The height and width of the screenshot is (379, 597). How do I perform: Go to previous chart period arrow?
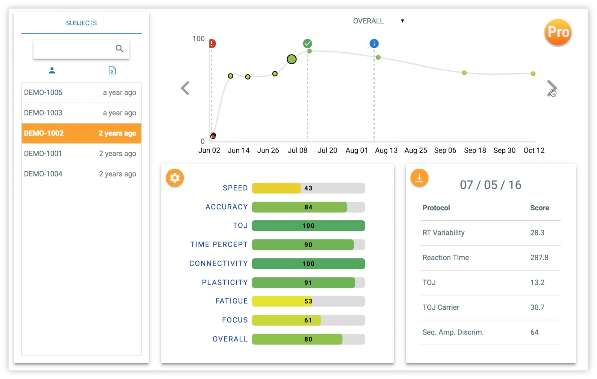185,88
